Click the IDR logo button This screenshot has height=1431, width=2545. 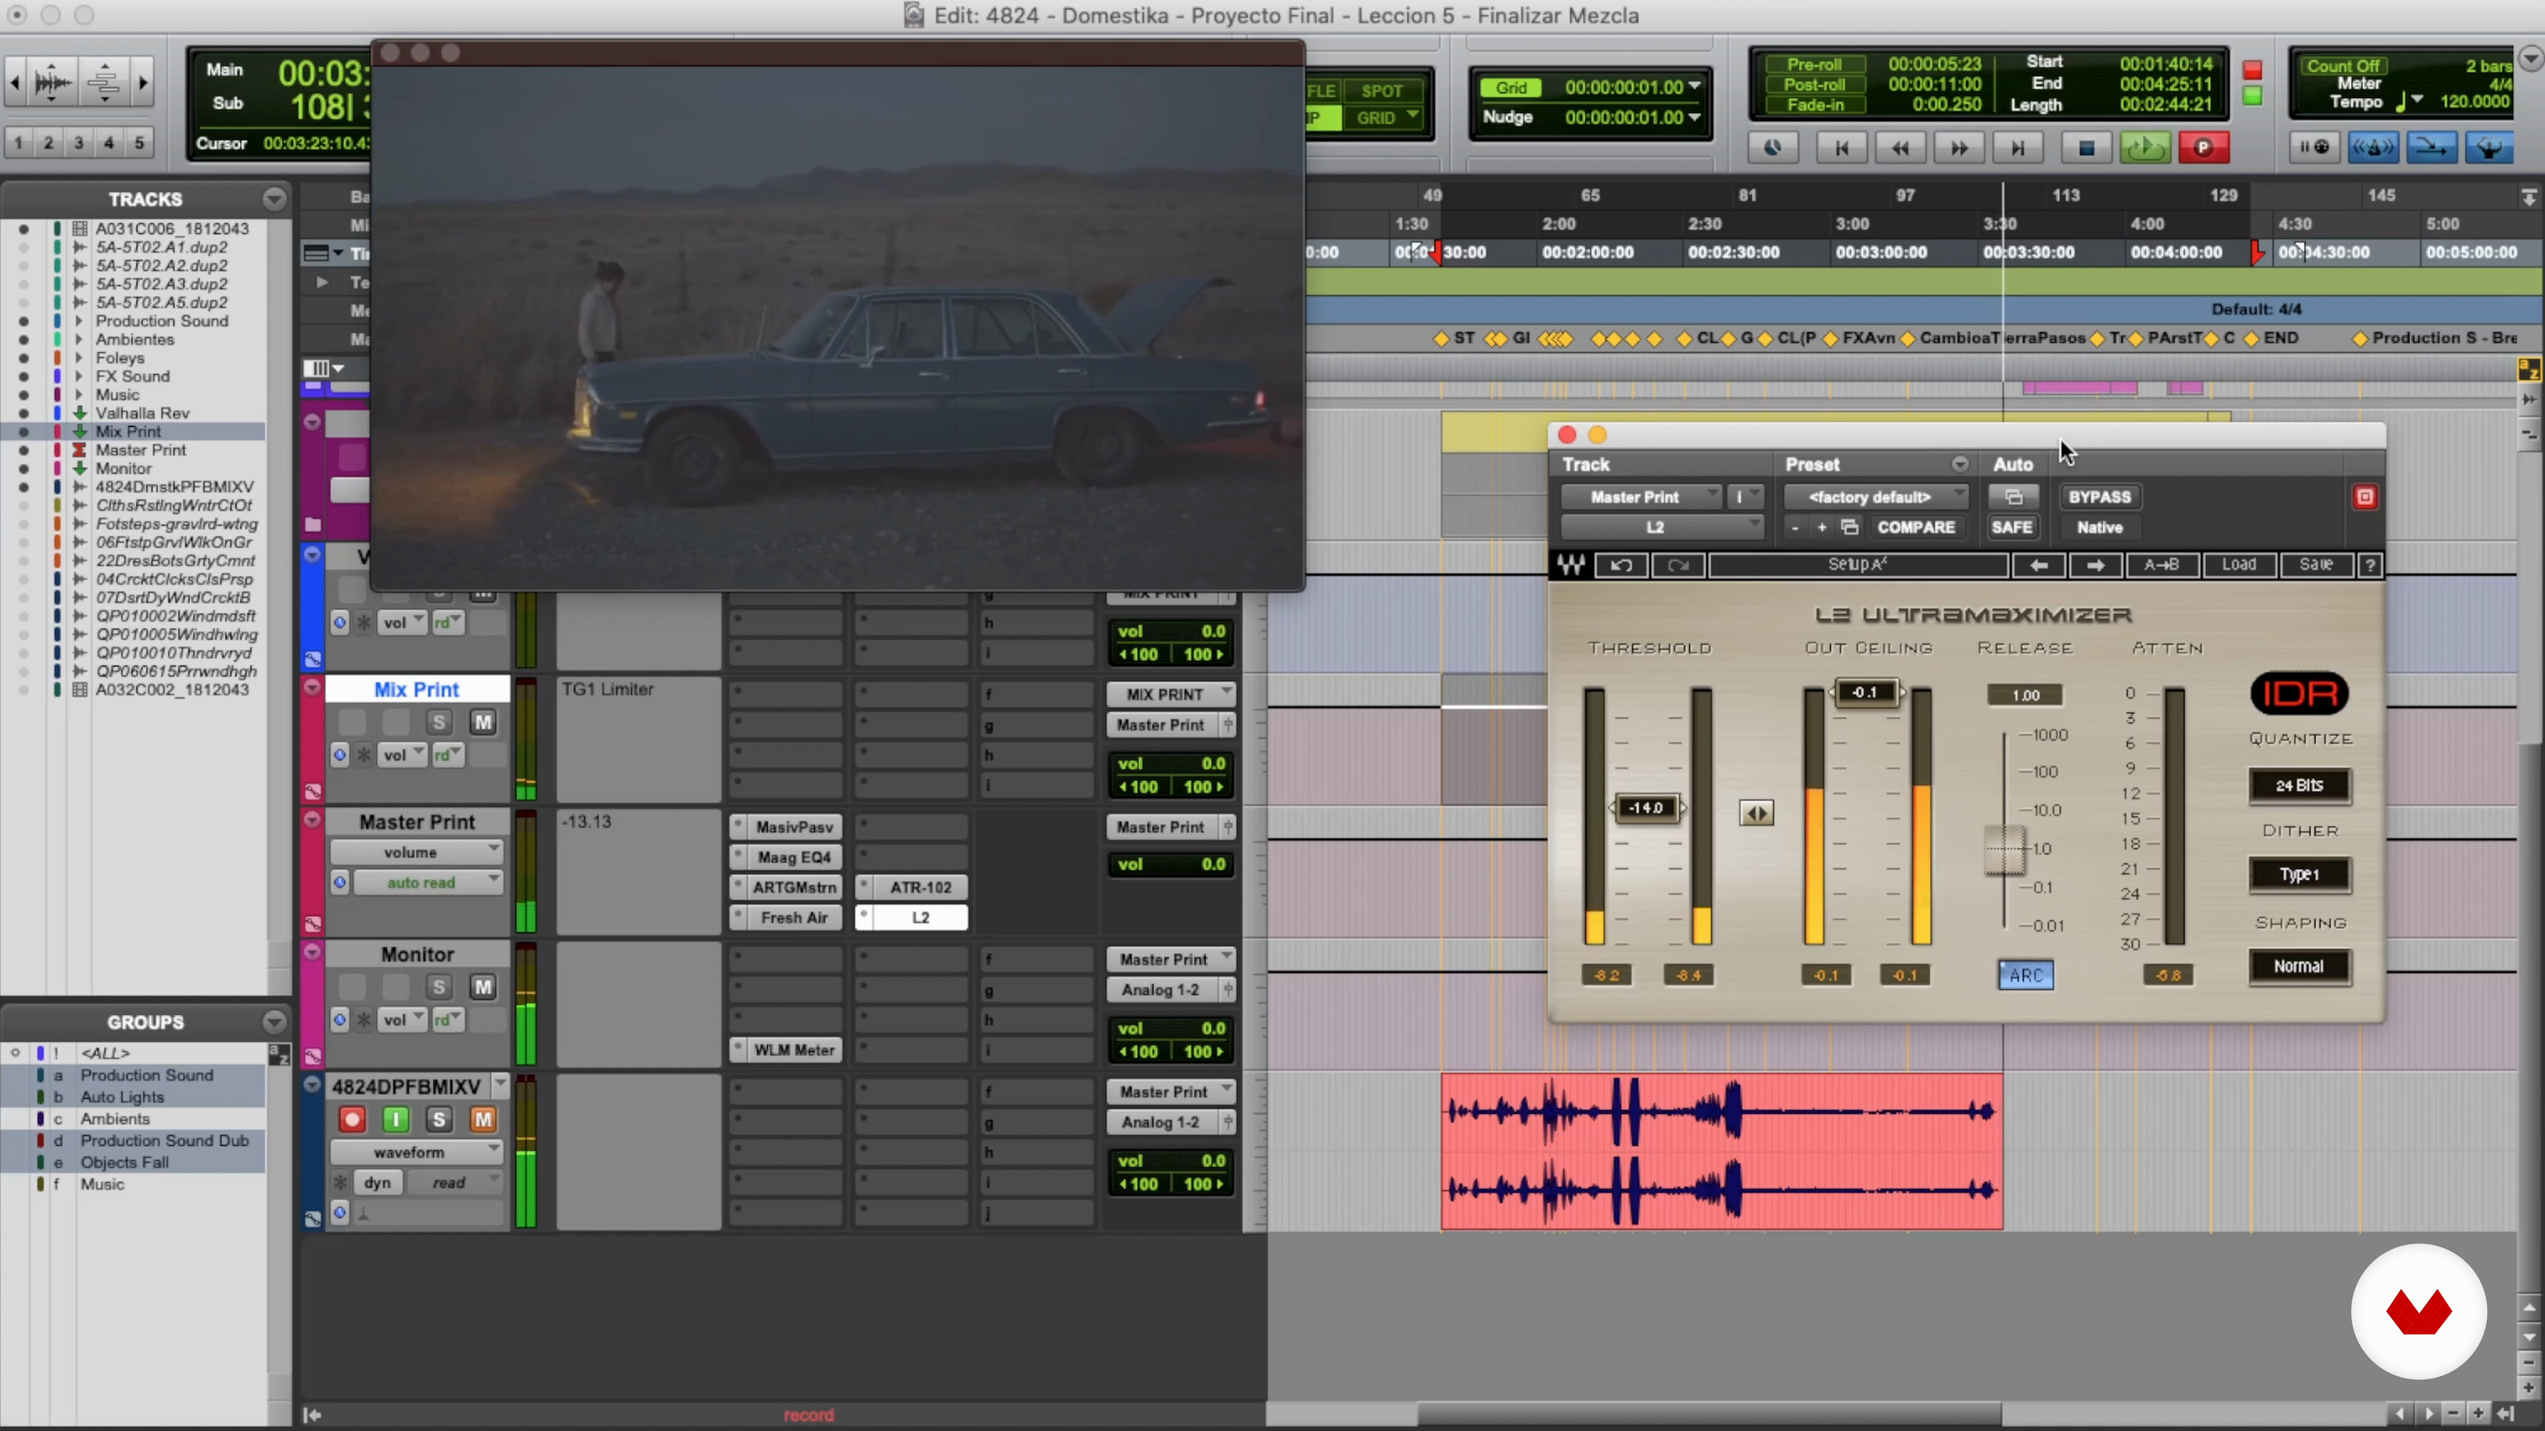click(x=2299, y=693)
